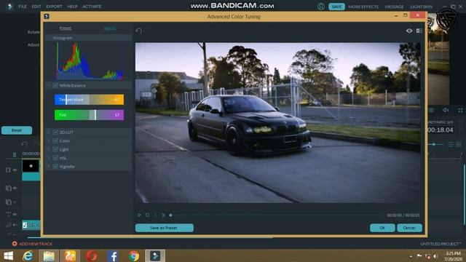The height and width of the screenshot is (262, 466).
Task: Click MORE EFFECTS in top bar
Action: pyautogui.click(x=363, y=7)
